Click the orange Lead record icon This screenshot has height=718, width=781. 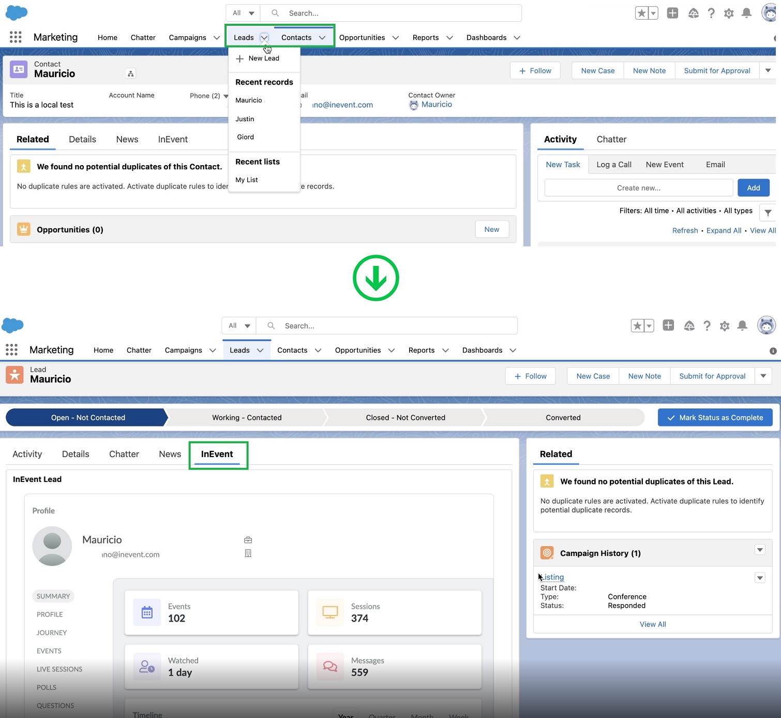pyautogui.click(x=14, y=374)
